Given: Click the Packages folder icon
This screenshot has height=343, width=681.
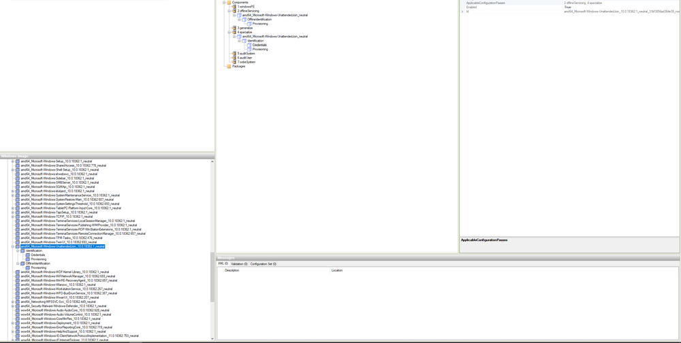Looking at the screenshot, I should pyautogui.click(x=229, y=67).
